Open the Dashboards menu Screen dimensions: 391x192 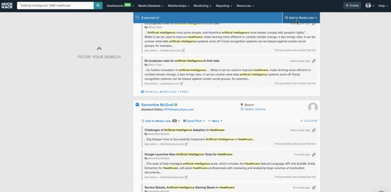pos(120,6)
